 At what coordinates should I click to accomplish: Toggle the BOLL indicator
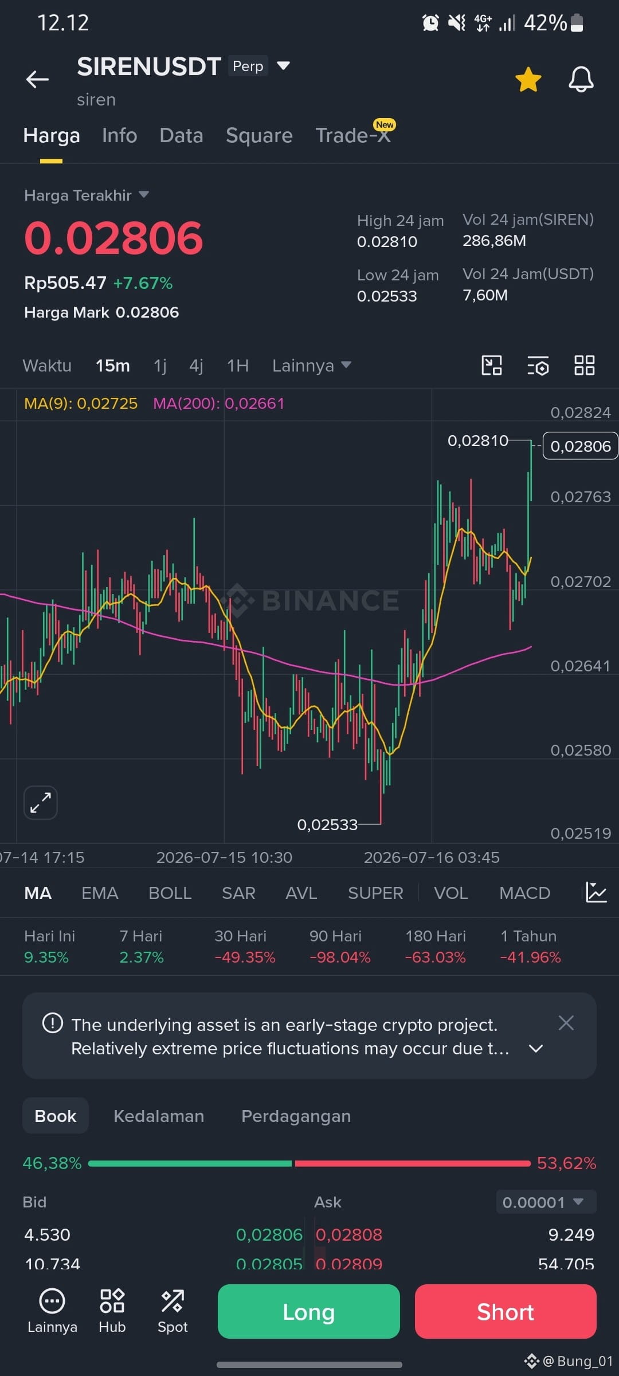point(170,893)
